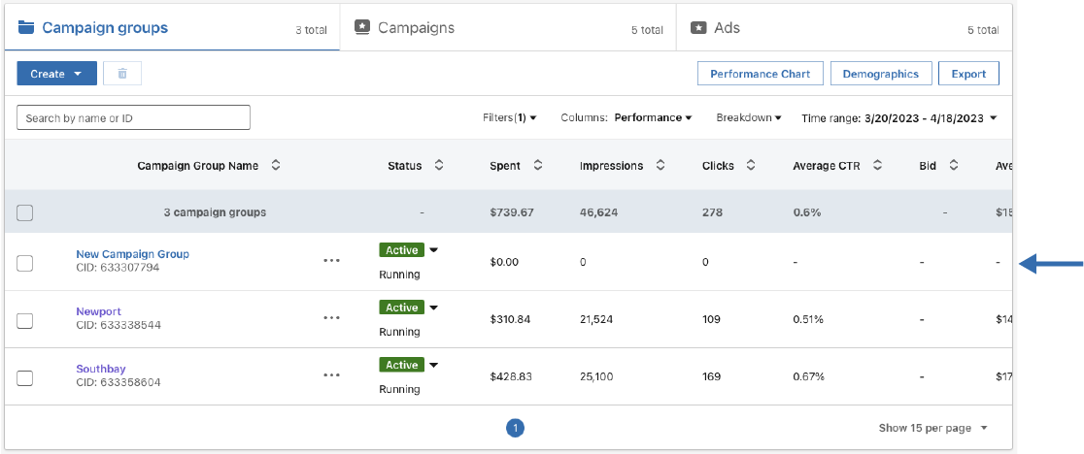The image size is (1084, 454).
Task: Go to page 1 pagination marker
Action: (x=516, y=428)
